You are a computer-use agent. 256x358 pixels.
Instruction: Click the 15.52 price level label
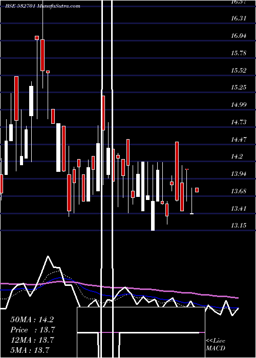tap(239, 71)
